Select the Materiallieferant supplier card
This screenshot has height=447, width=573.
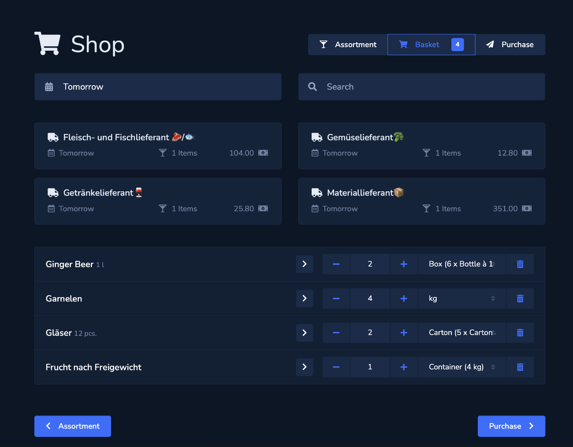tap(421, 201)
